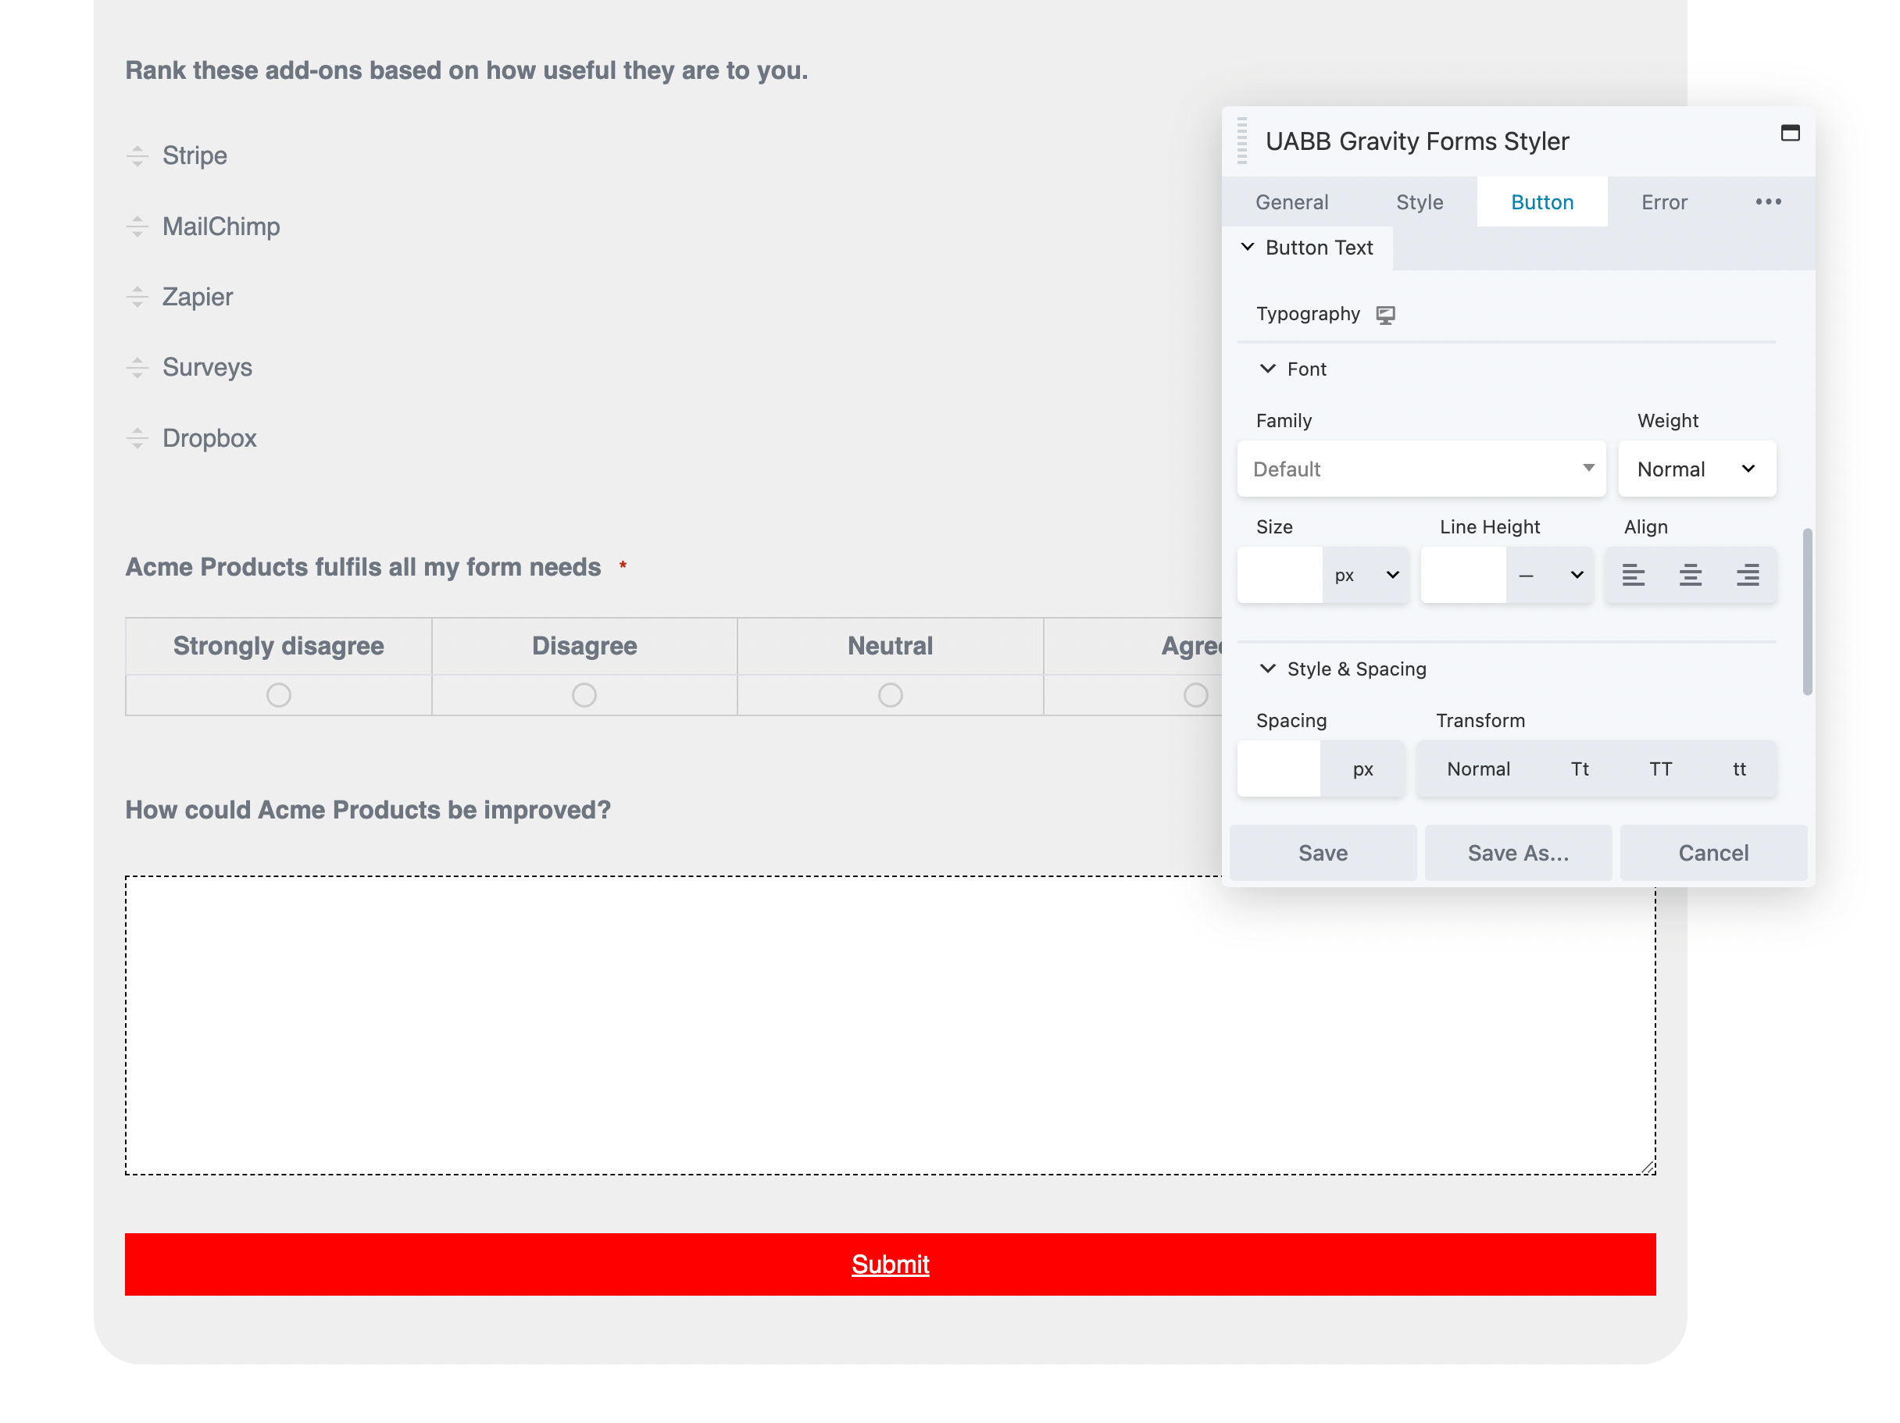Select left text alignment for button font
Image resolution: width=1900 pixels, height=1423 pixels.
point(1634,576)
